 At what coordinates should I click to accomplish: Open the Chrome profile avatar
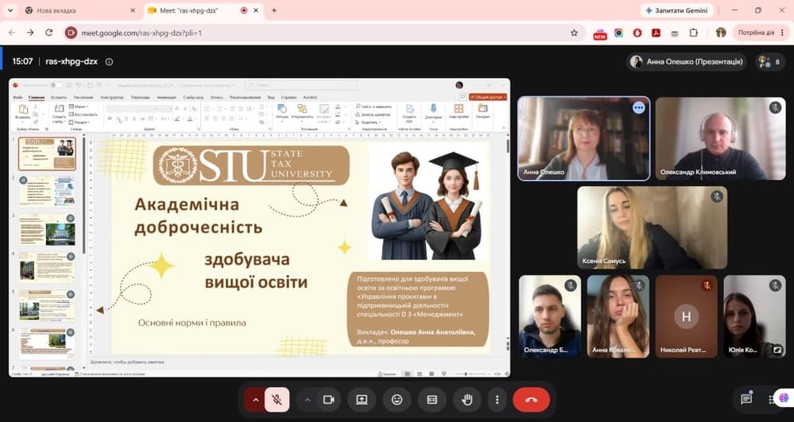pos(721,33)
